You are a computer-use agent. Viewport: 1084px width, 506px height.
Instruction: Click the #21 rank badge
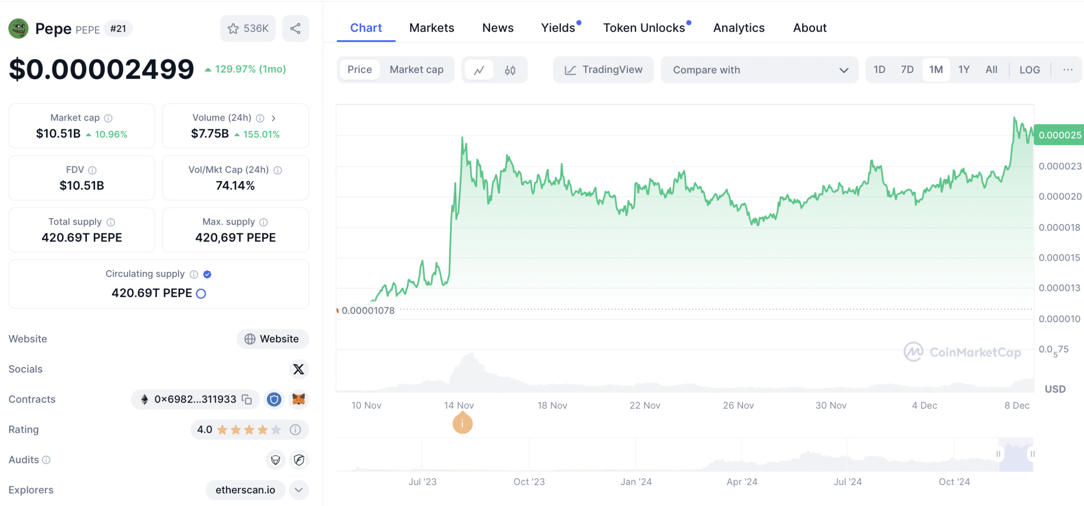pyautogui.click(x=118, y=29)
